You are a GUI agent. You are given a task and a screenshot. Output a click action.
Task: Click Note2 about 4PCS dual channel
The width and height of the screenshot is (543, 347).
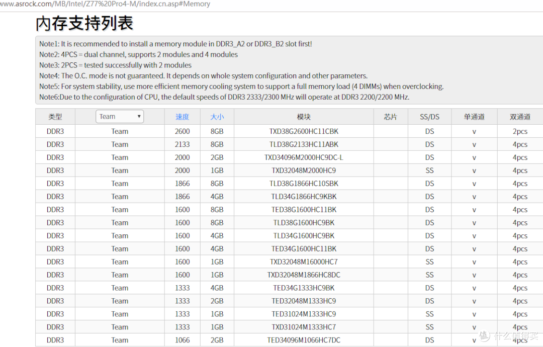point(139,54)
